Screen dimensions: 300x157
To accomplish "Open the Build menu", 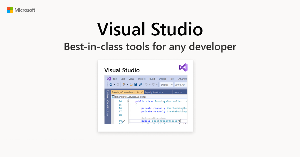I will tap(152, 79).
